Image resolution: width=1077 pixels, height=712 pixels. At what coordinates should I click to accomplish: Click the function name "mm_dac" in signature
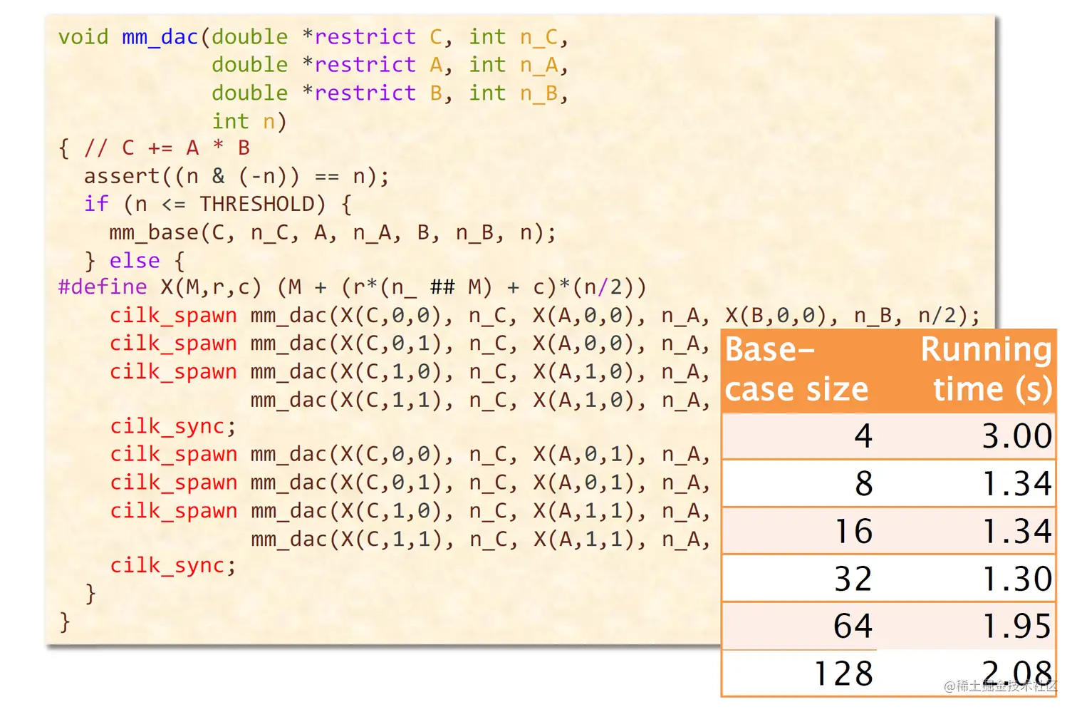160,37
